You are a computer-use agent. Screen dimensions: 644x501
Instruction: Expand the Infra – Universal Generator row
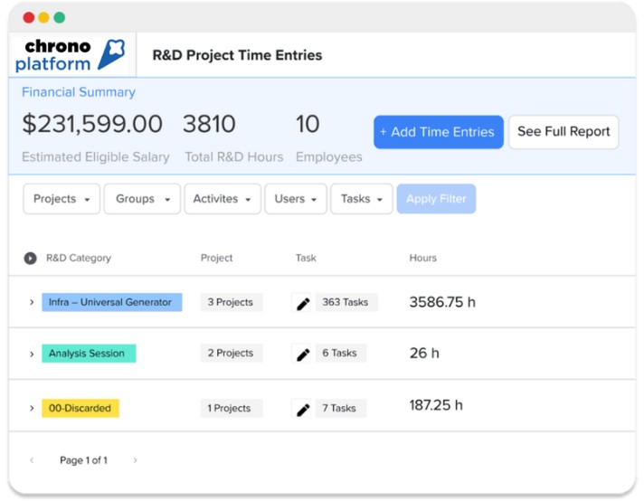[32, 303]
